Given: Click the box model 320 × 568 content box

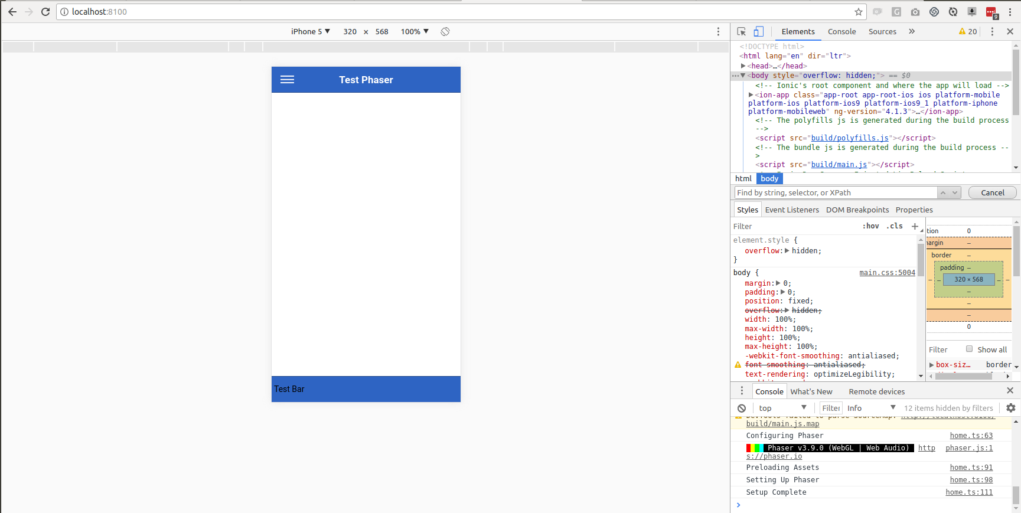Looking at the screenshot, I should tap(969, 279).
